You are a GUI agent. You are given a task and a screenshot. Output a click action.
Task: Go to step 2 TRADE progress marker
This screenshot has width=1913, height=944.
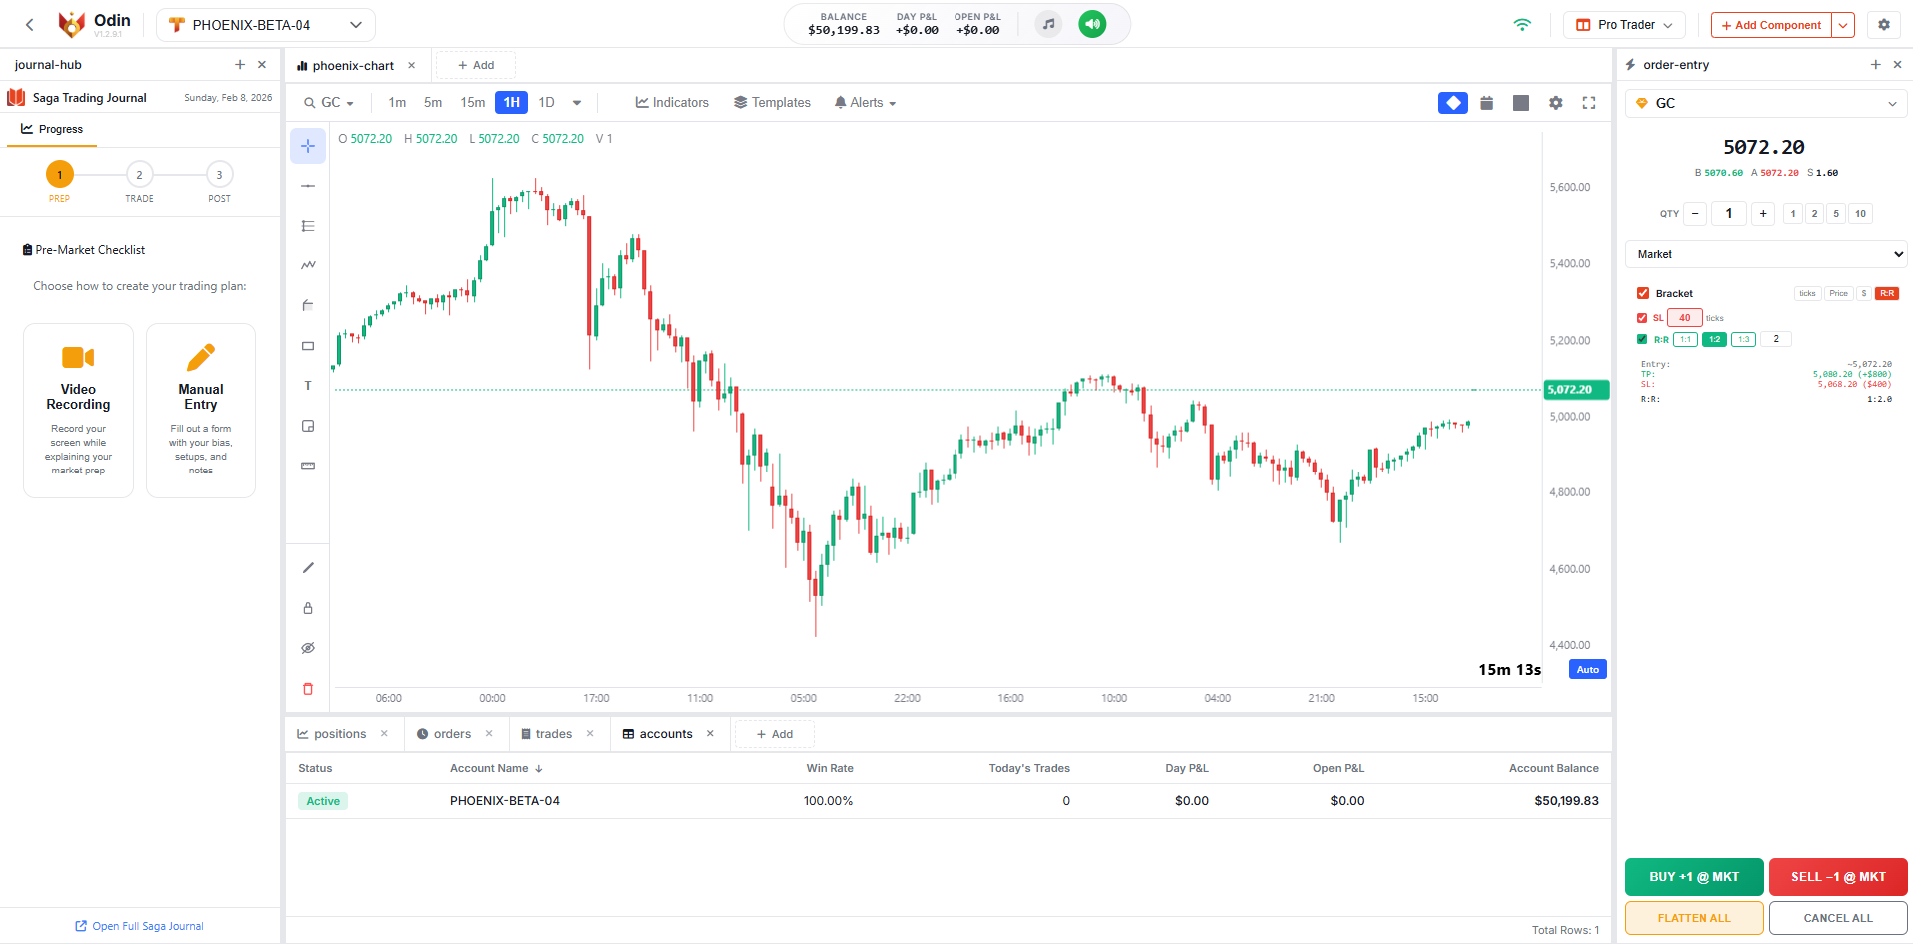(139, 175)
